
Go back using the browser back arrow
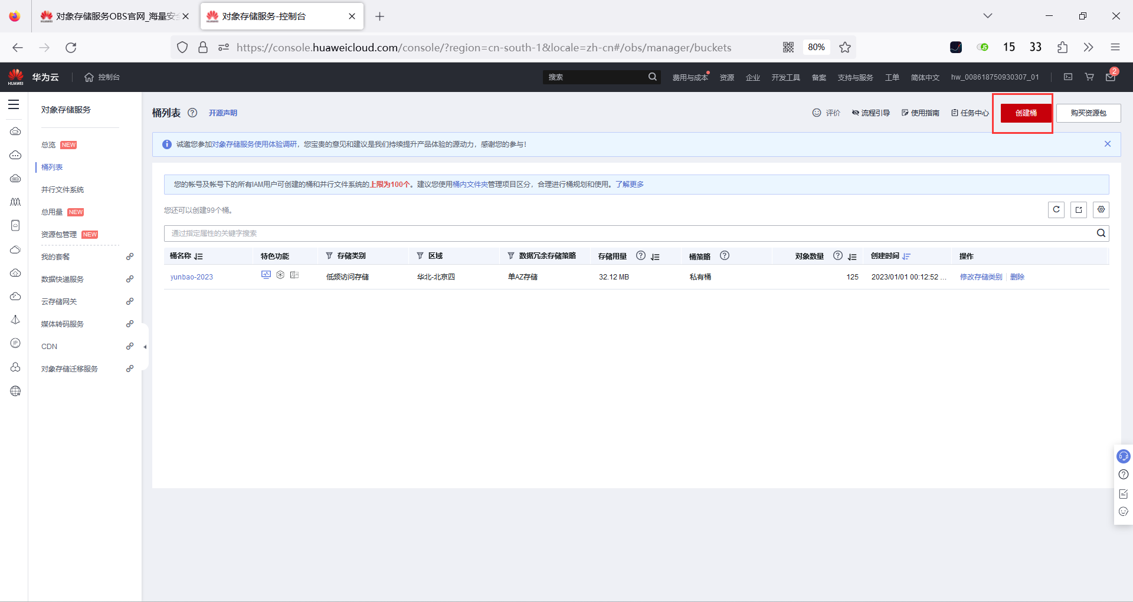pos(18,48)
